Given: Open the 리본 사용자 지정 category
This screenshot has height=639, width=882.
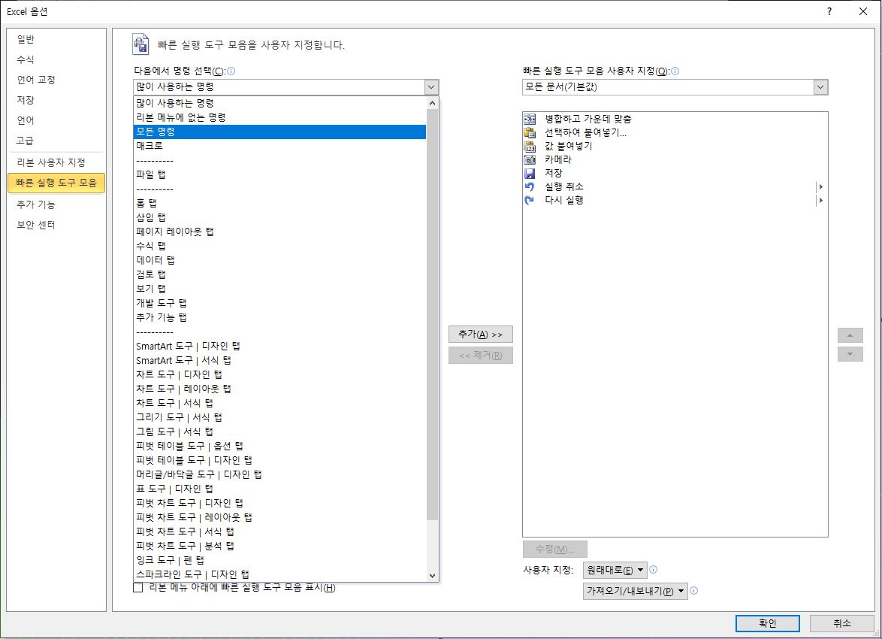Looking at the screenshot, I should (56, 162).
